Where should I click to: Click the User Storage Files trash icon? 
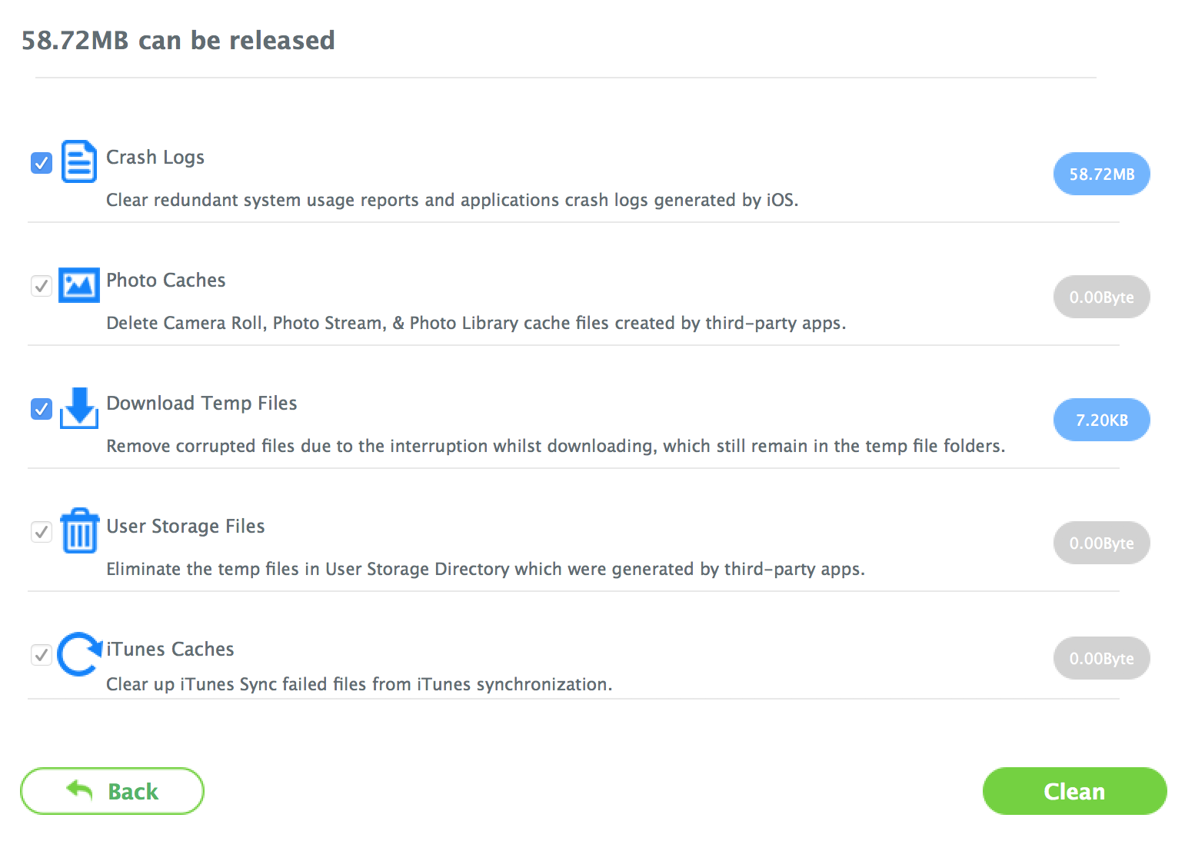tap(78, 530)
